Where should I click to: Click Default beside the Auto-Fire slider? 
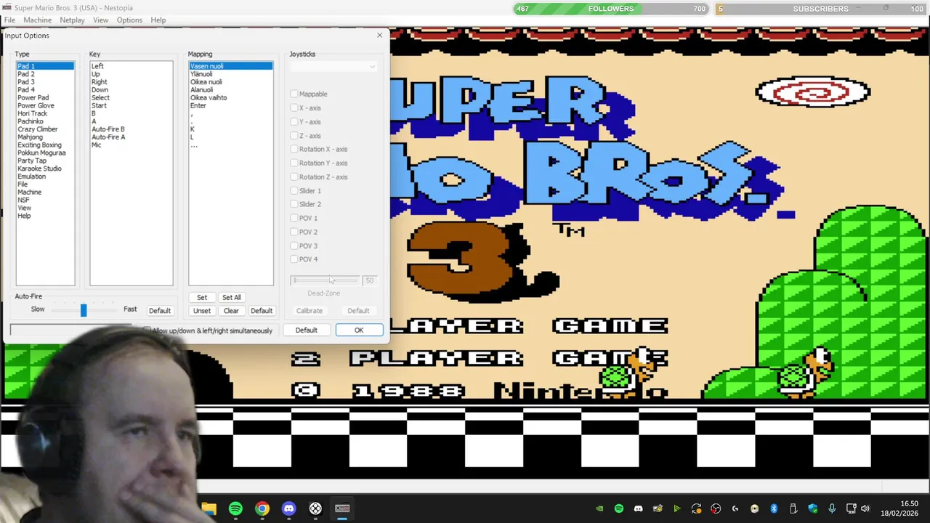point(160,311)
